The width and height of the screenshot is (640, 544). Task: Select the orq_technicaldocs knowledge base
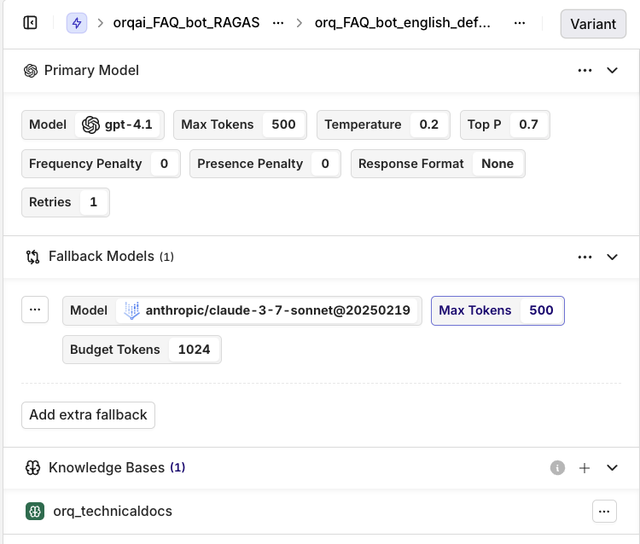[x=113, y=511]
